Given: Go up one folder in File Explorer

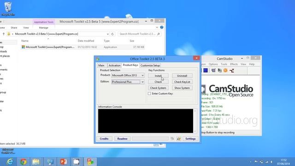Looking at the screenshot, I should click(x=3, y=34).
